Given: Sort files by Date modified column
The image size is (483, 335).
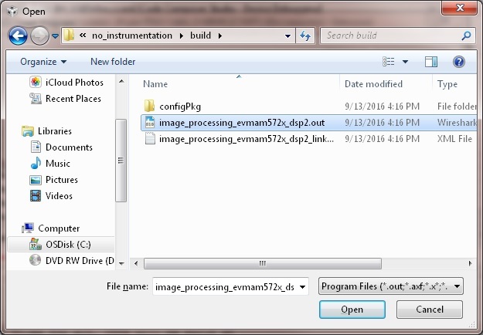Looking at the screenshot, I should click(373, 84).
